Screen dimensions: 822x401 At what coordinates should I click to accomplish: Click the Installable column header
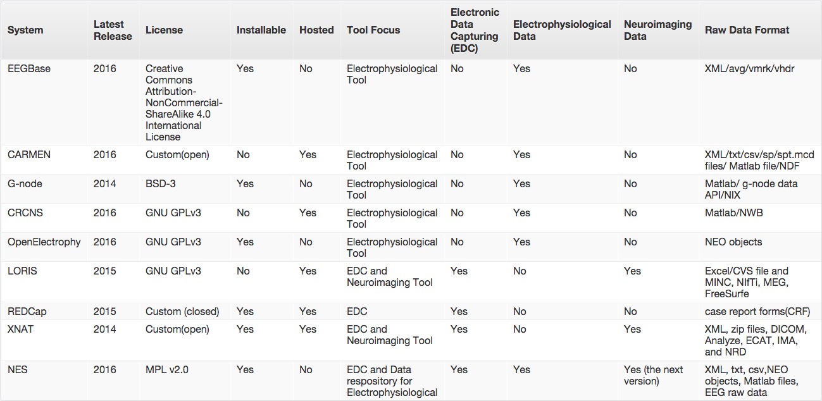pyautogui.click(x=261, y=30)
